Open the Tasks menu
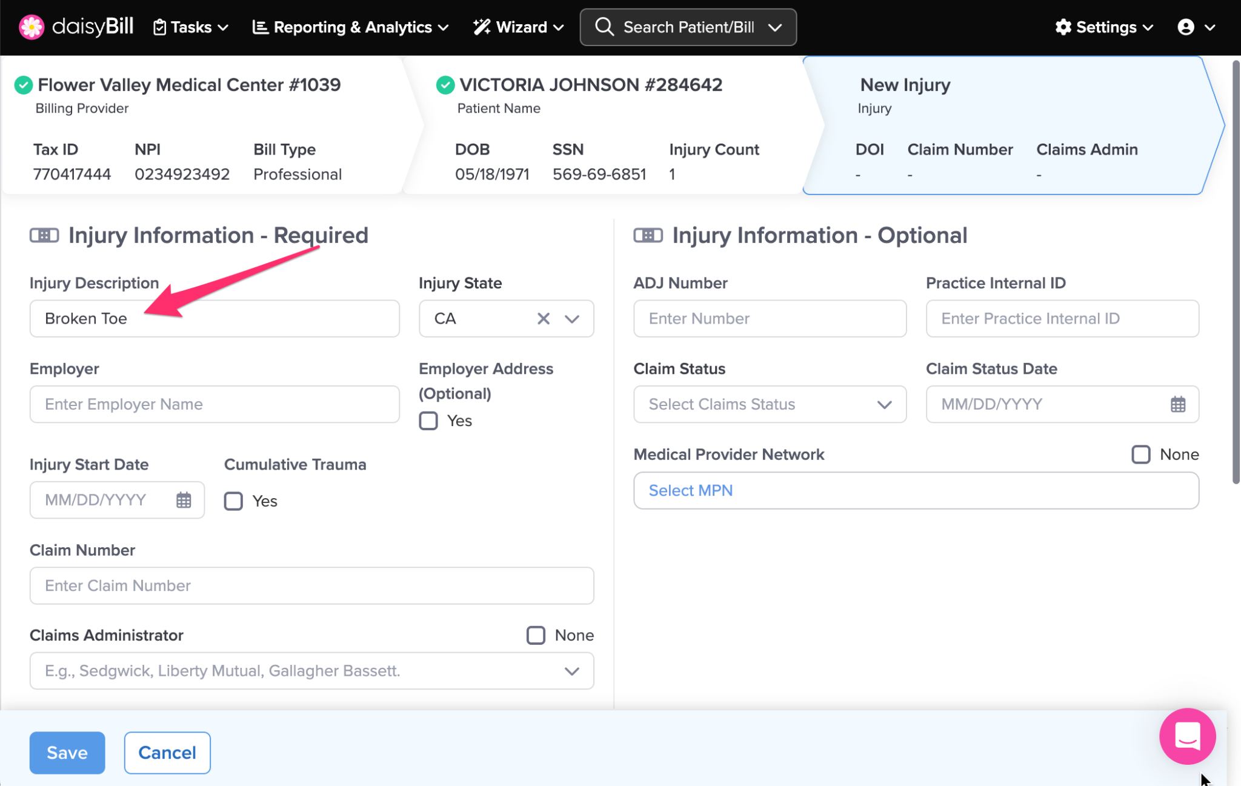The image size is (1241, 786). pyautogui.click(x=190, y=27)
